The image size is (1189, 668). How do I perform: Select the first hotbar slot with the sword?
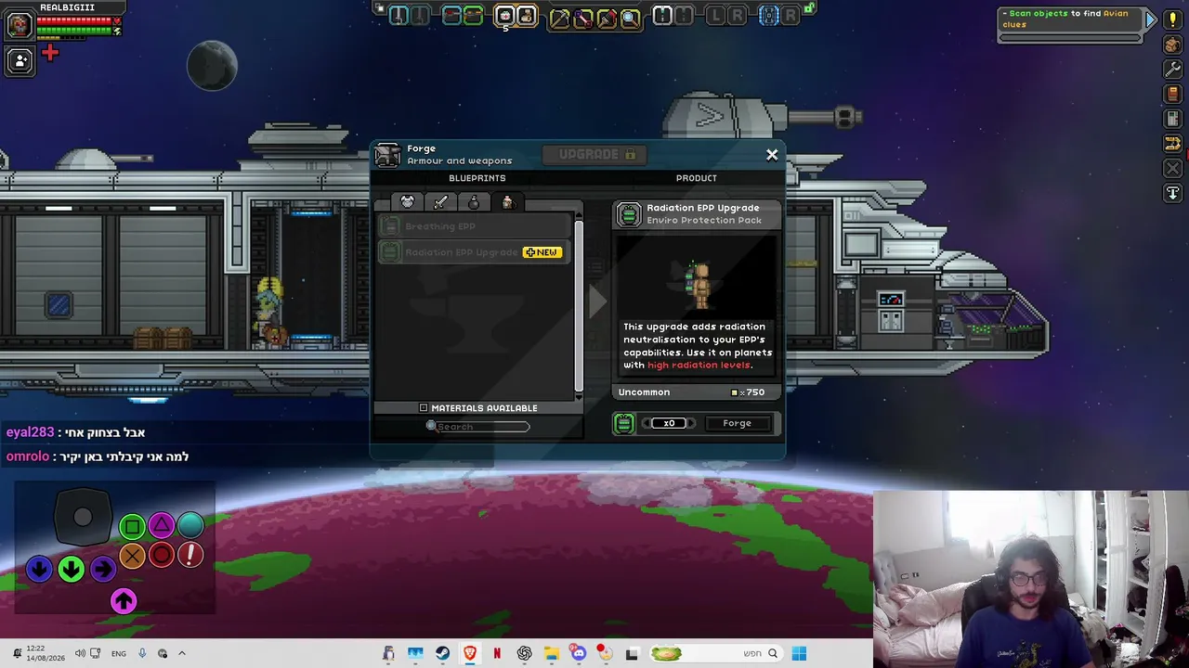coord(399,15)
